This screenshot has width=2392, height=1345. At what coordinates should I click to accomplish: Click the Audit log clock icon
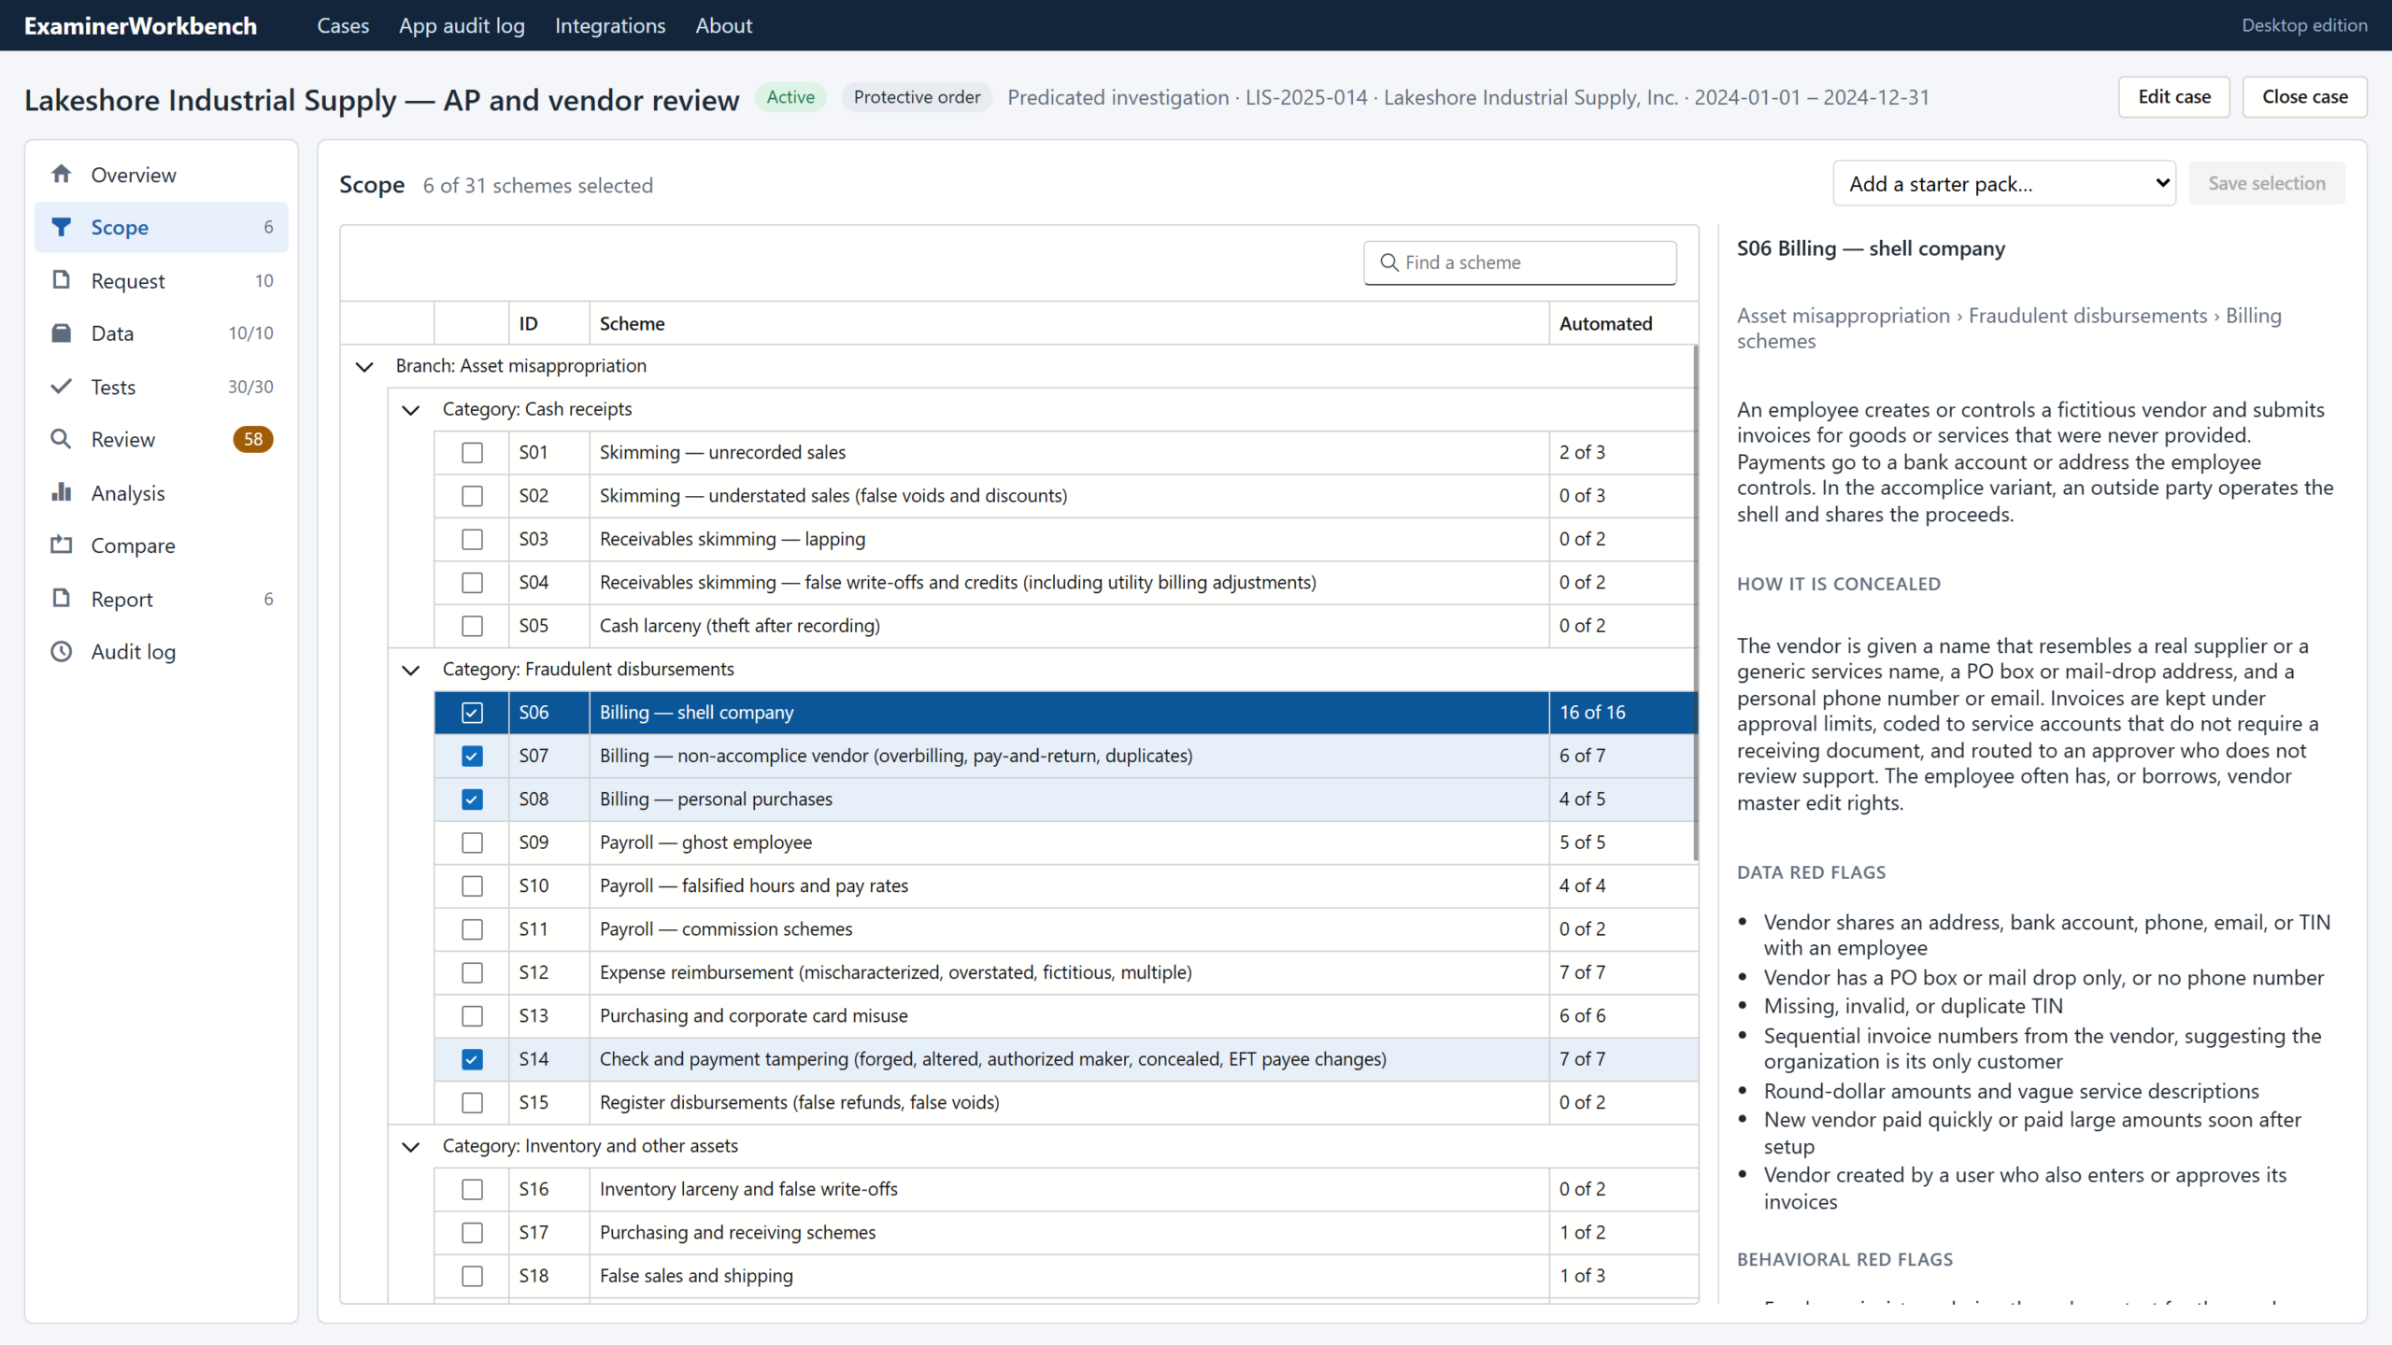pos(62,652)
